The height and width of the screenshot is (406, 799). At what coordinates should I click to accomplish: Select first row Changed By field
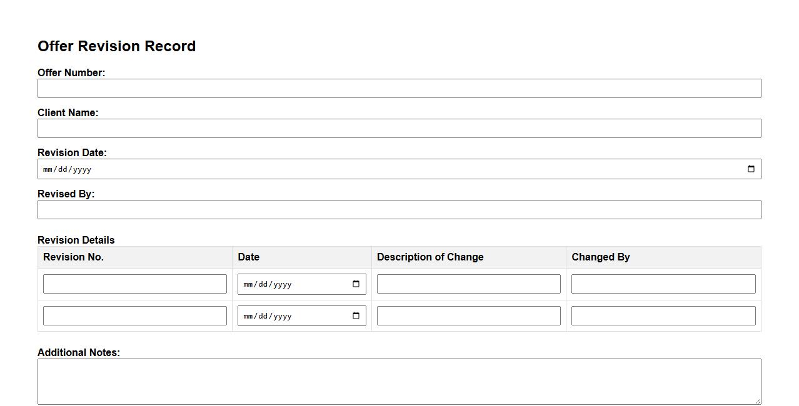663,284
